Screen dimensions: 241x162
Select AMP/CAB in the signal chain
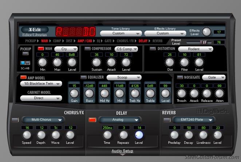tap(85, 41)
